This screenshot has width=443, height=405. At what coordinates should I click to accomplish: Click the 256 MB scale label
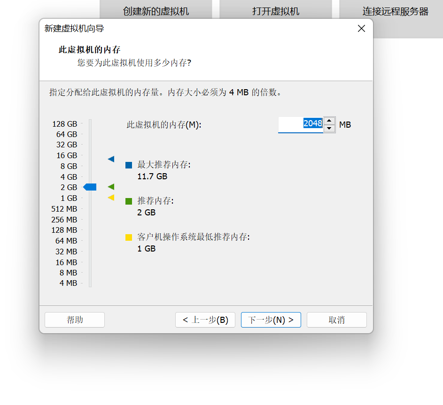(x=64, y=220)
